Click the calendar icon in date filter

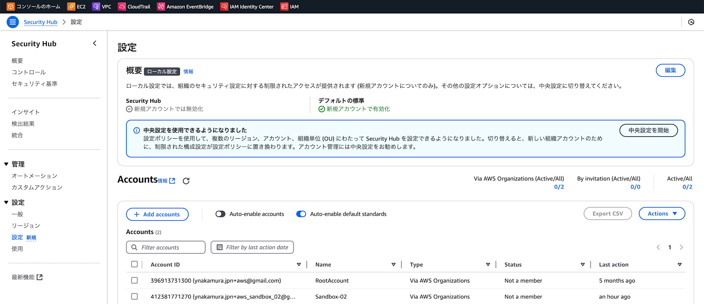coord(220,247)
